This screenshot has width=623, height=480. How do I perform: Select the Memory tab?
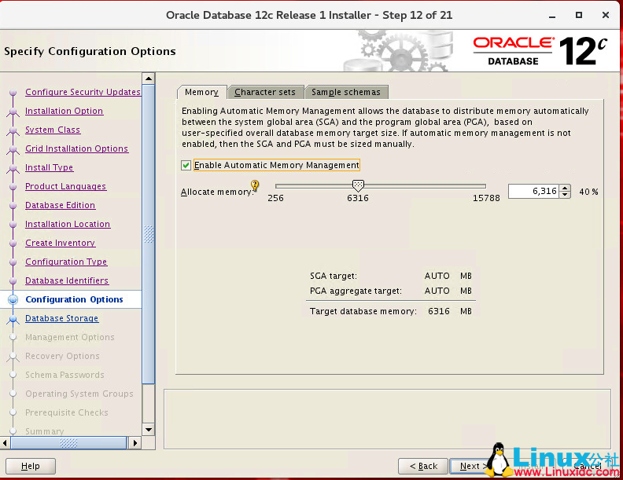[202, 92]
